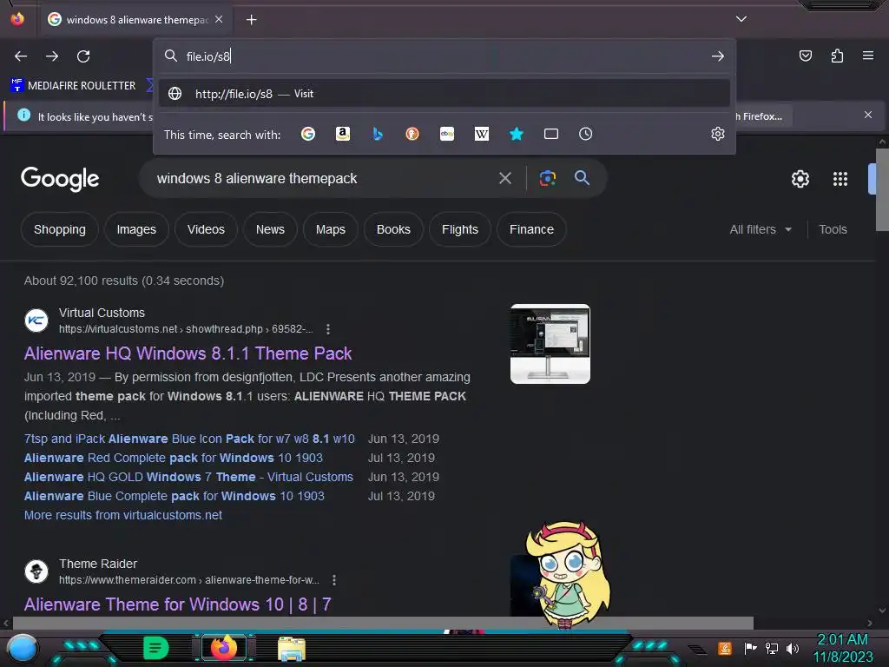889x667 pixels.
Task: Click the vertical scrollbar thumb
Action: click(882, 188)
